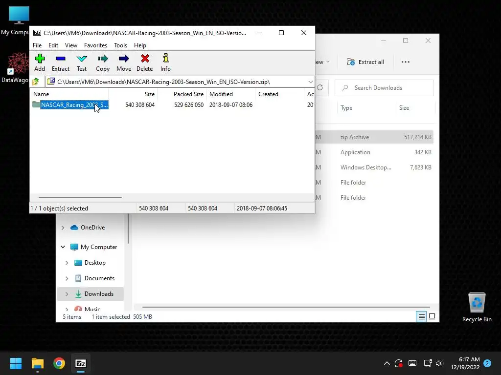Select the Application 342 KB row
Image resolution: width=501 pixels, height=375 pixels.
(x=374, y=152)
